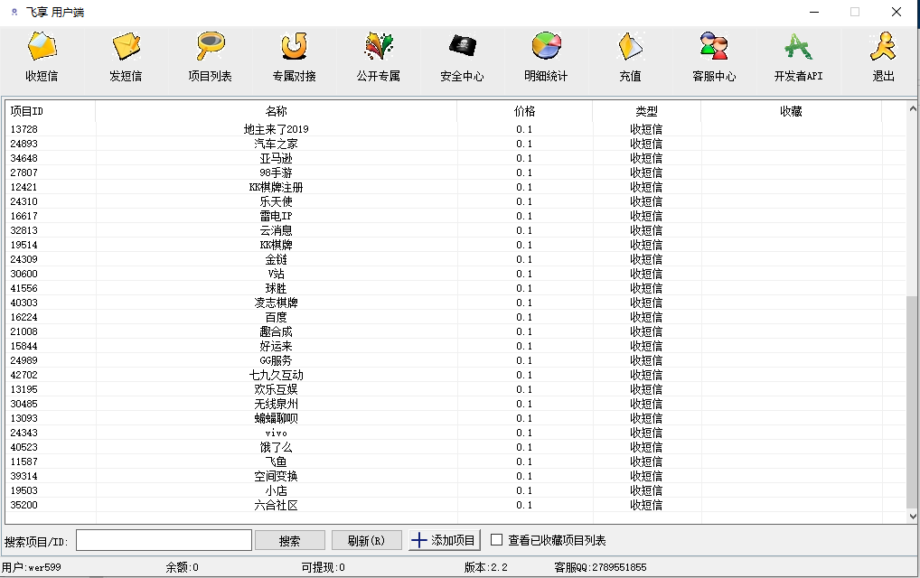Select the row 蝙蝠聊呗
This screenshot has width=920, height=578.
455,418
